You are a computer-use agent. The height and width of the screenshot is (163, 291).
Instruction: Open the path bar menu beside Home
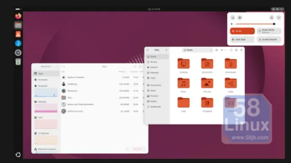point(210,50)
